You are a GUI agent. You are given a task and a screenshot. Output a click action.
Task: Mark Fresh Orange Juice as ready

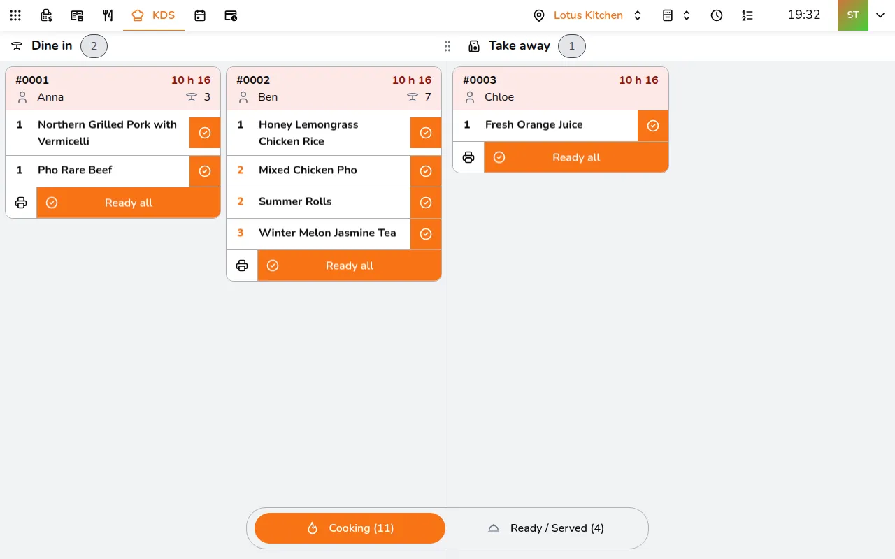653,126
